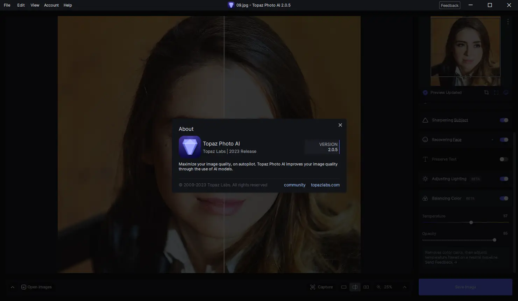Click the Preserve Text T icon
This screenshot has height=301, width=518.
pyautogui.click(x=425, y=159)
